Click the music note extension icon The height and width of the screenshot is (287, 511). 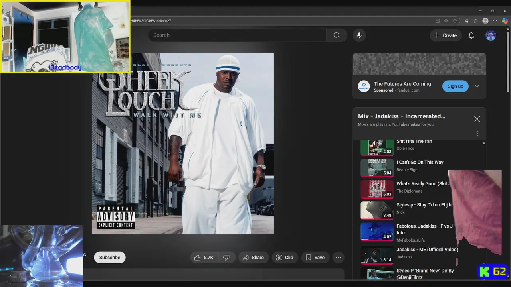(467, 21)
